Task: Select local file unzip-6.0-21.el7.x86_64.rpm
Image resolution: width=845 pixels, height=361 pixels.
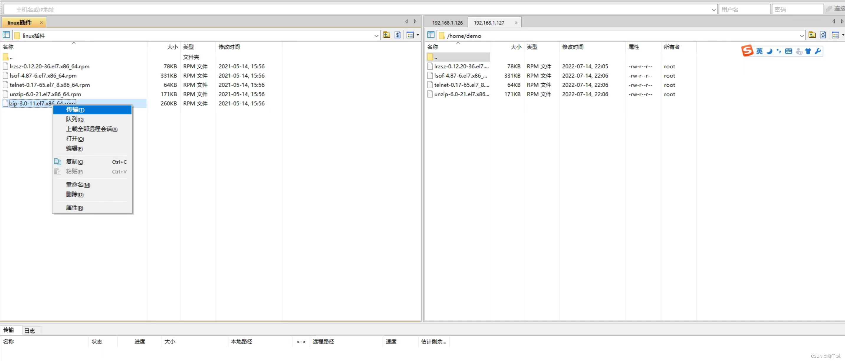Action: (x=45, y=94)
